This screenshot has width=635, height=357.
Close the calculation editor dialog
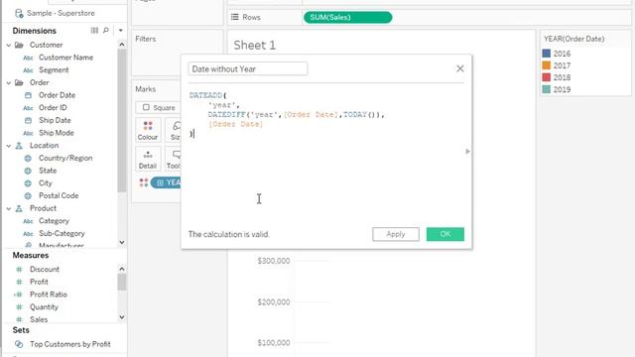pos(460,68)
